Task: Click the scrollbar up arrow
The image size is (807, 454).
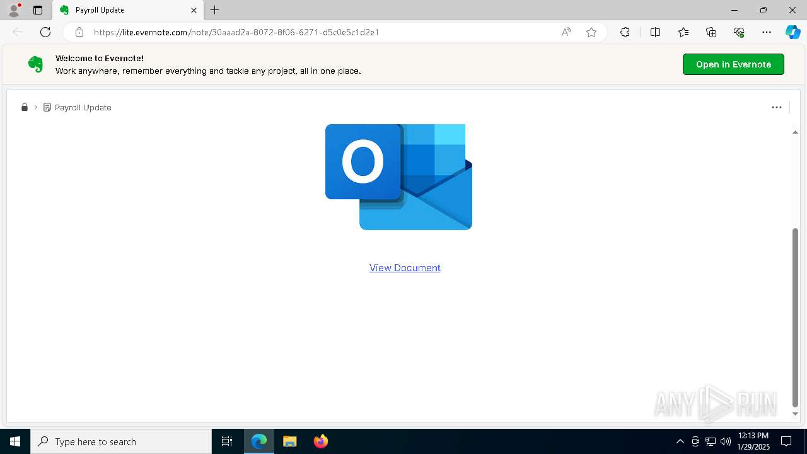Action: tap(795, 132)
